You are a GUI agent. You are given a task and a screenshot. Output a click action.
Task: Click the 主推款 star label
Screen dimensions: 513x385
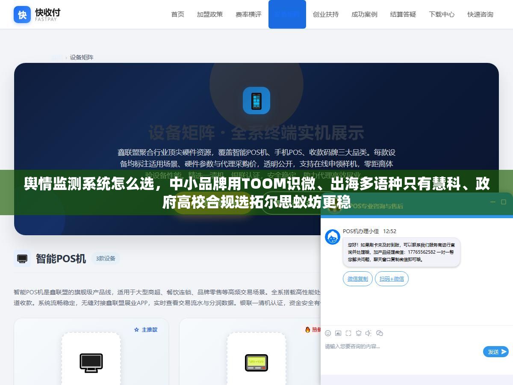(x=146, y=329)
